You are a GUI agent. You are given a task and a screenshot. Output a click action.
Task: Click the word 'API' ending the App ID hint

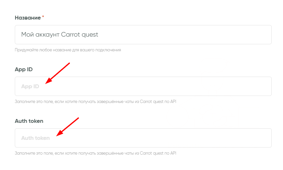pyautogui.click(x=173, y=102)
